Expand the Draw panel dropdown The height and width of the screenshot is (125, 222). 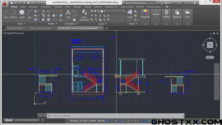click(22, 24)
